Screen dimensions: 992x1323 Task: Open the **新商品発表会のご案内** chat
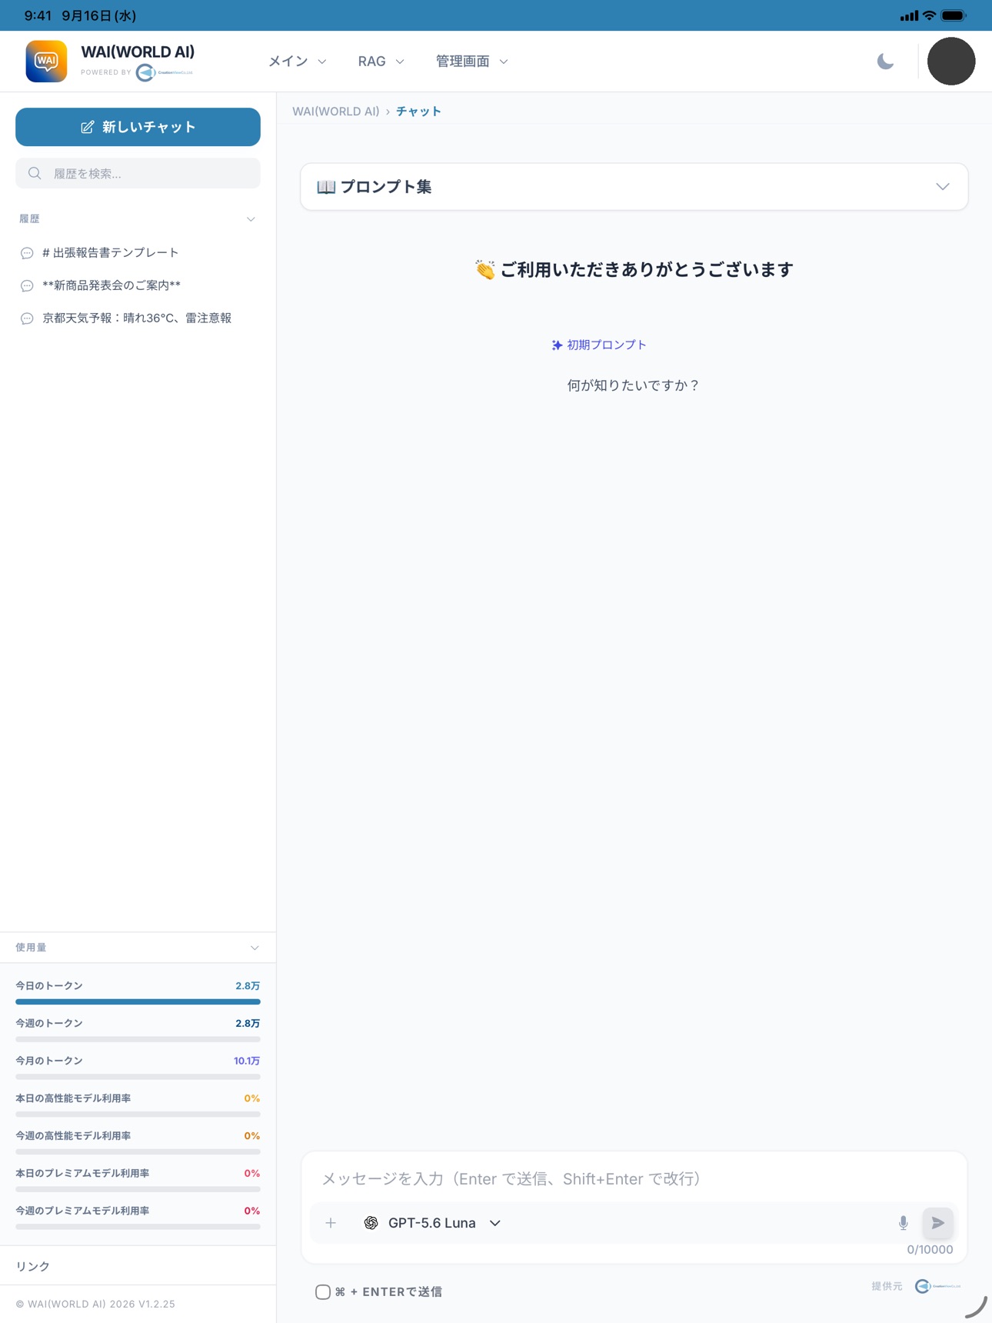[x=138, y=285]
